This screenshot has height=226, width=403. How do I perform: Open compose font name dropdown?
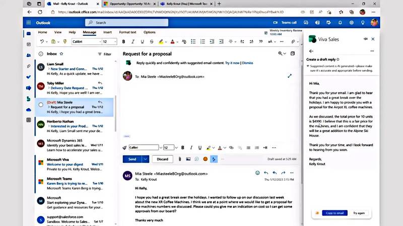(x=161, y=148)
